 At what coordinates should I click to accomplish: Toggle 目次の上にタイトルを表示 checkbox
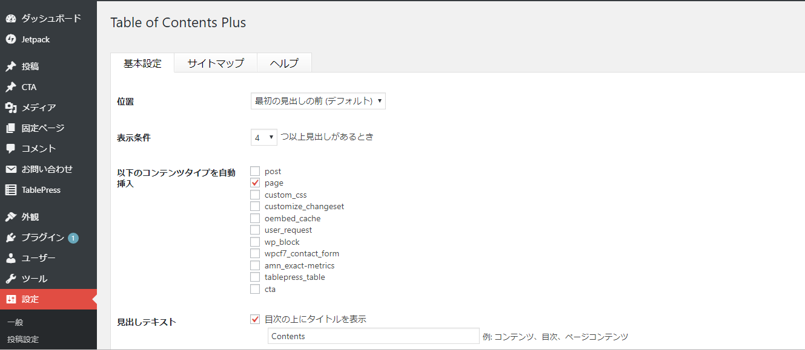[255, 319]
